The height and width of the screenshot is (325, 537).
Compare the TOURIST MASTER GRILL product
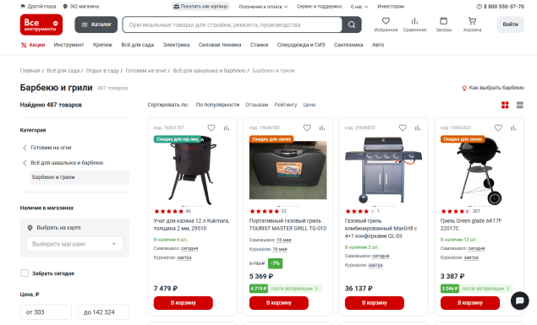(x=322, y=127)
